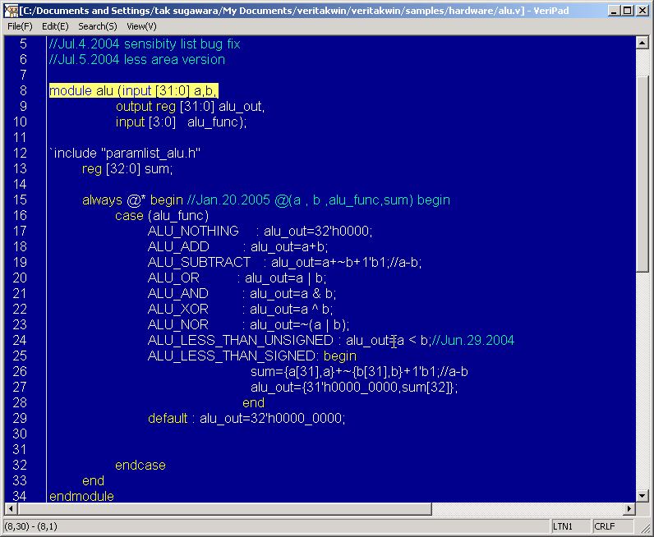The image size is (654, 537).
Task: Click the ALU_NOR case label
Action: [177, 324]
